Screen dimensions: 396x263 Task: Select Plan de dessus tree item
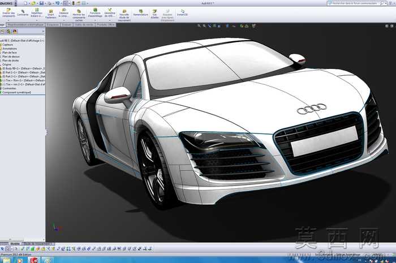click(x=11, y=57)
